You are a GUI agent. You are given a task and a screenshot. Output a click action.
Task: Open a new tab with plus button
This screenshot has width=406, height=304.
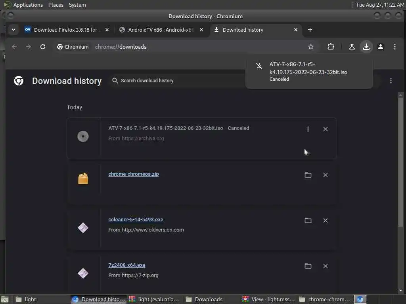click(x=310, y=30)
